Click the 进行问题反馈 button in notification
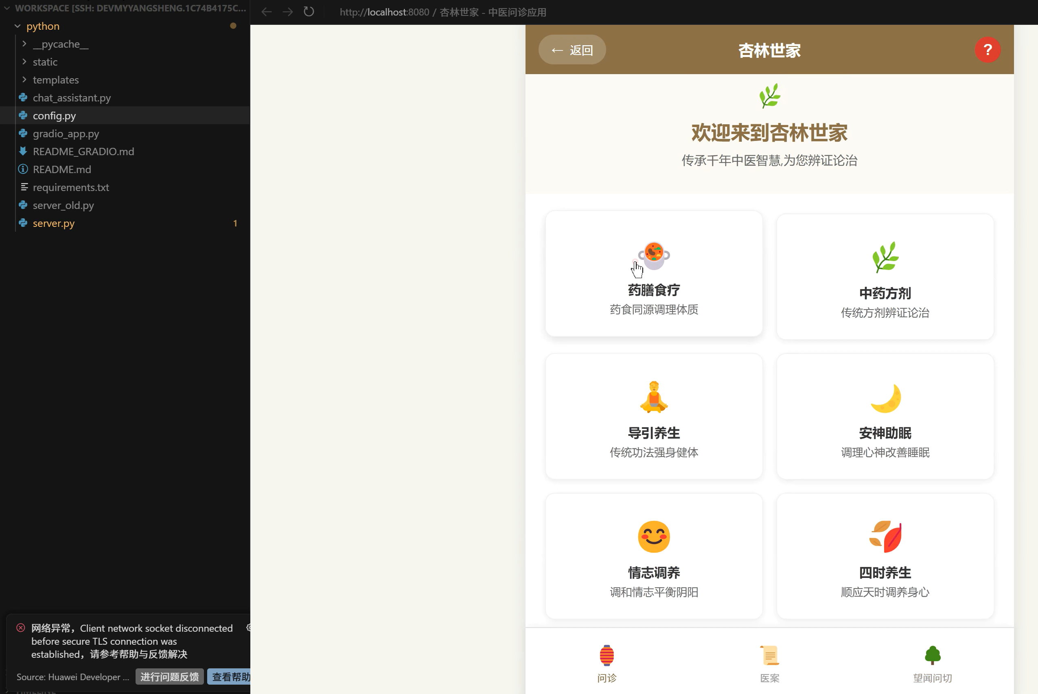Viewport: 1038px width, 694px height. pos(169,677)
